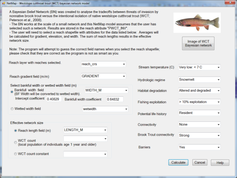Open the Brook Trout connectivity dropdown

tap(199, 136)
